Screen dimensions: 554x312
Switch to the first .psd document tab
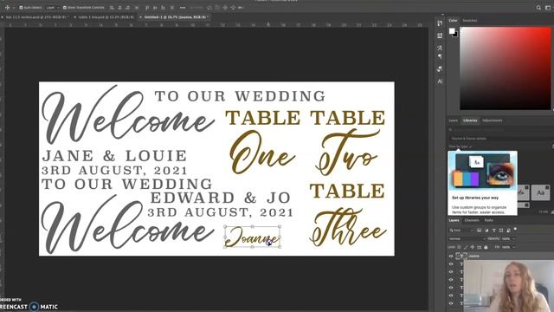36,16
